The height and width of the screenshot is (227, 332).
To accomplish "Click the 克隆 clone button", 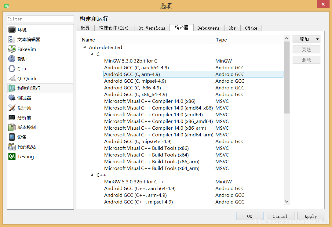I will click(x=306, y=49).
